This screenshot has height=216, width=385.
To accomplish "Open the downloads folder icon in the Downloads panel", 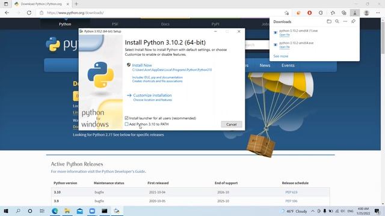I will click(x=329, y=22).
